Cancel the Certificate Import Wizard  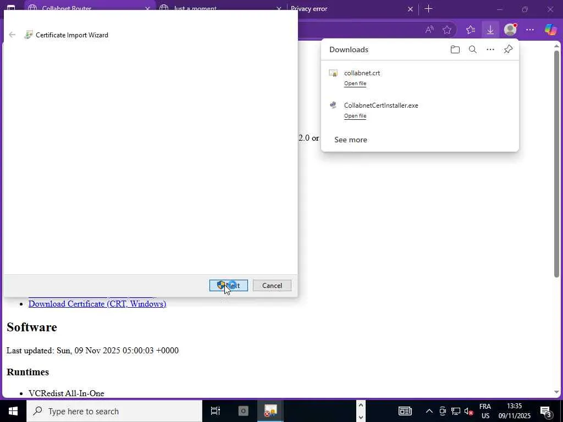point(272,285)
